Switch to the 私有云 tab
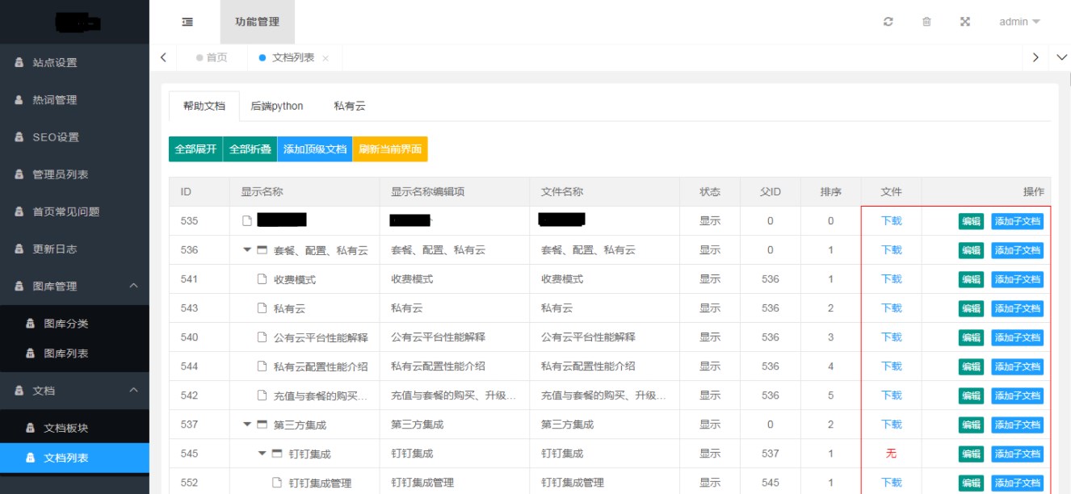Screen dimensions: 1071x494 pos(350,106)
